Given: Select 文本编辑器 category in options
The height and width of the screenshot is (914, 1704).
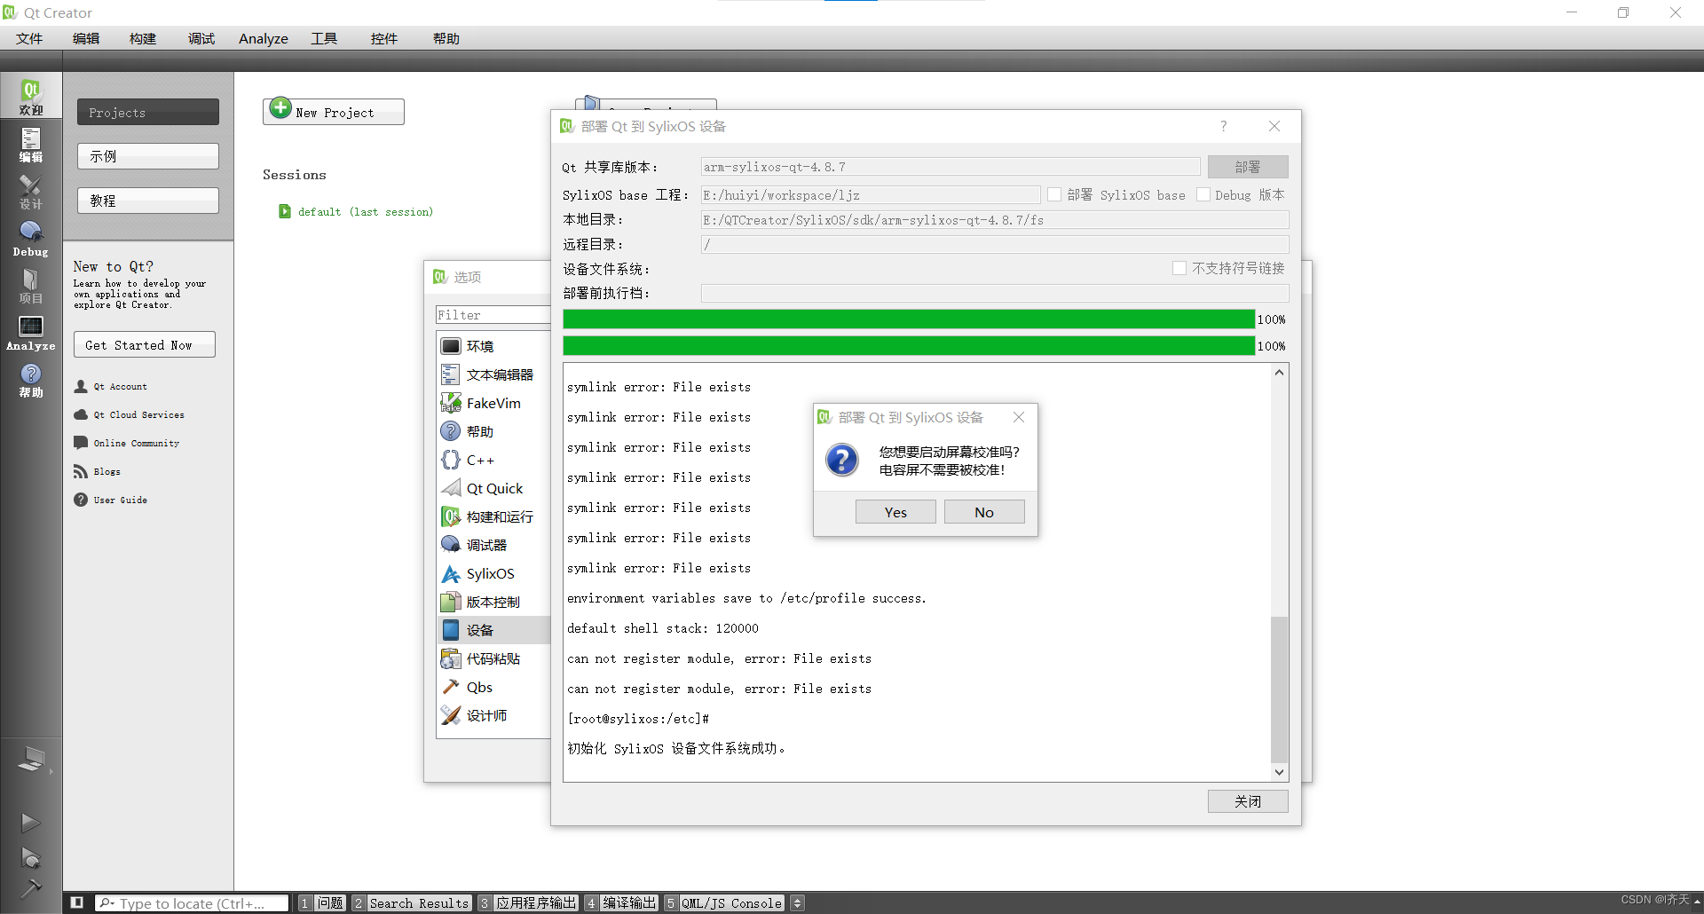Looking at the screenshot, I should pos(494,374).
